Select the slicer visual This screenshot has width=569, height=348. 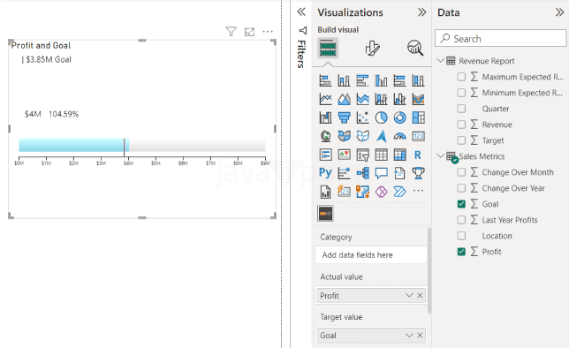(x=362, y=155)
